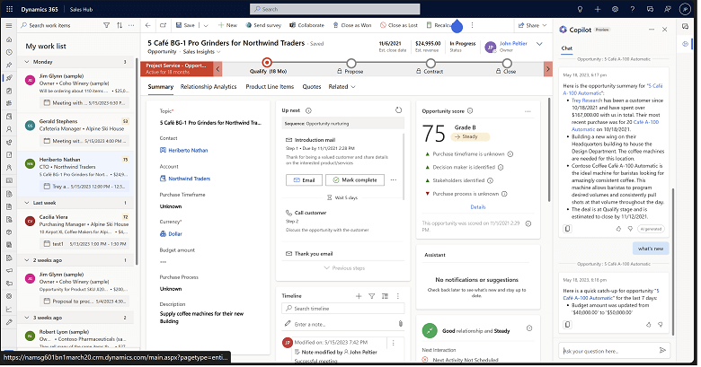The height and width of the screenshot is (367, 701).
Task: Click New in the command bar
Action: pos(227,25)
